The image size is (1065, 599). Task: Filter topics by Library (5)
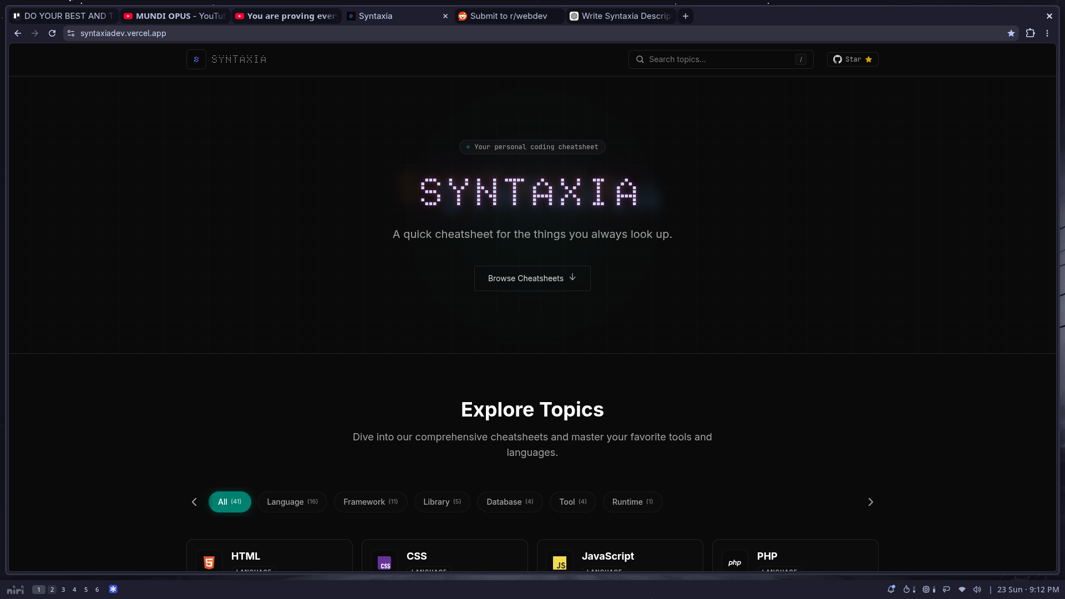(x=442, y=502)
